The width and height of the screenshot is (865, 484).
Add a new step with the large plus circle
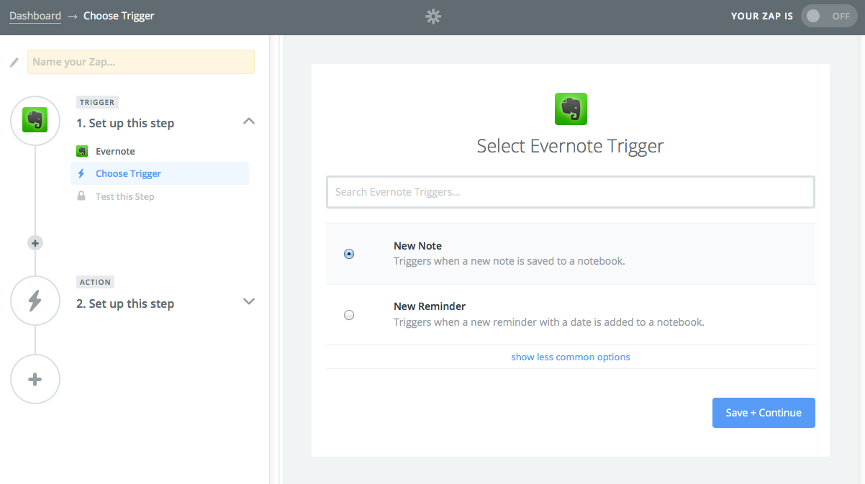point(35,379)
